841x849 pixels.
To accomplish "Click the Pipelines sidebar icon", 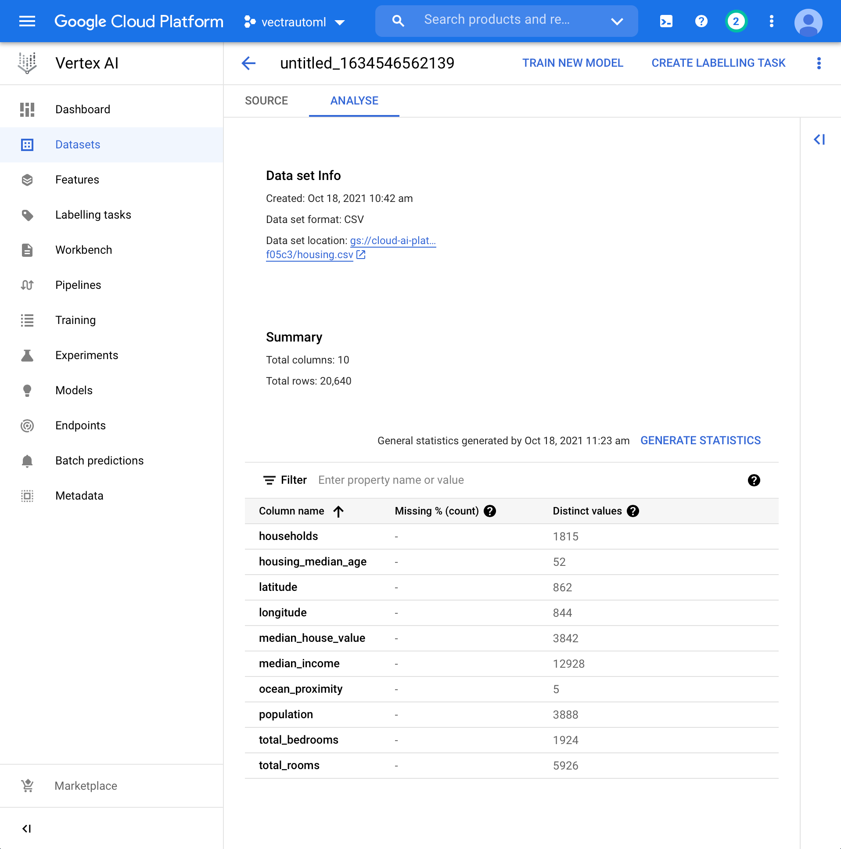I will 27,285.
